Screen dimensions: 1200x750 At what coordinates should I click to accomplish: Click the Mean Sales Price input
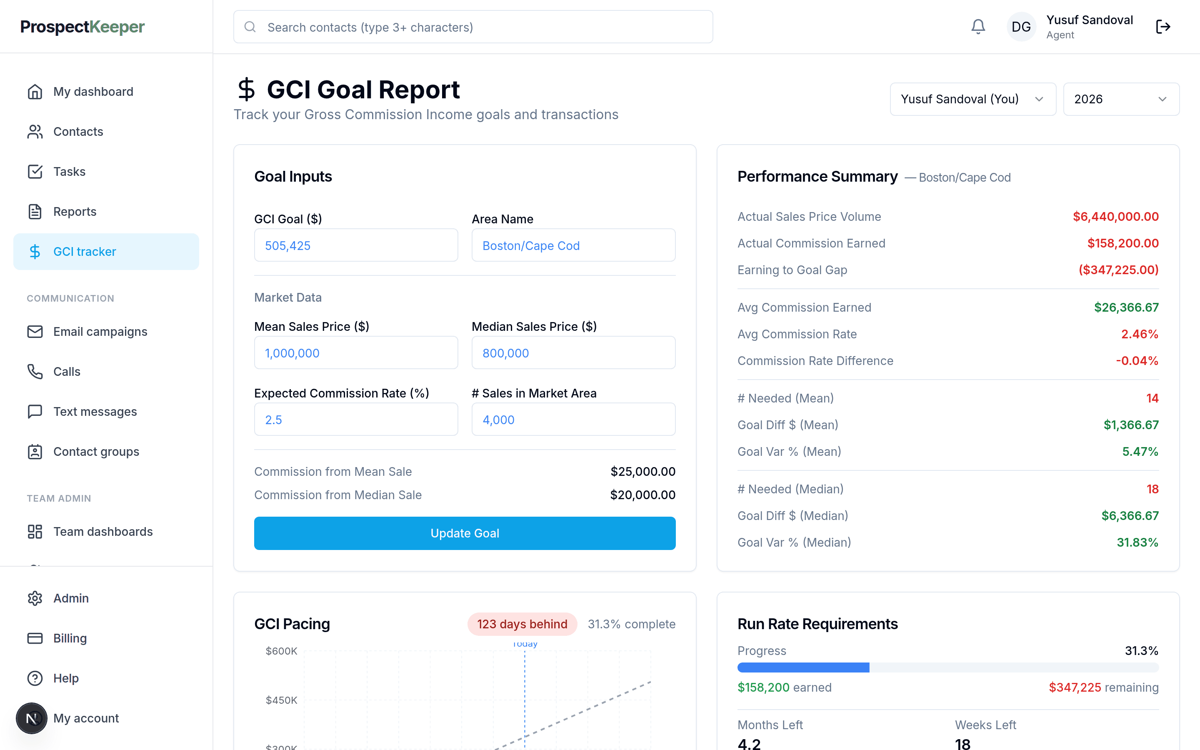355,352
